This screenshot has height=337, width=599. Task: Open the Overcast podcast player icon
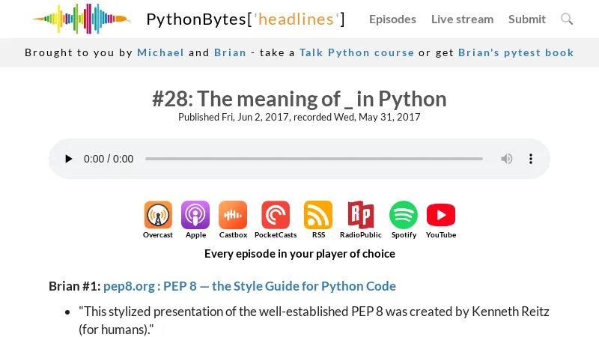pyautogui.click(x=158, y=216)
